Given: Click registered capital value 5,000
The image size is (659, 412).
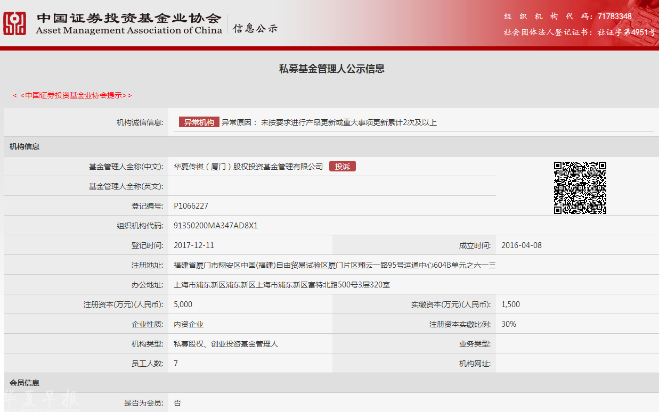Looking at the screenshot, I should pos(183,304).
